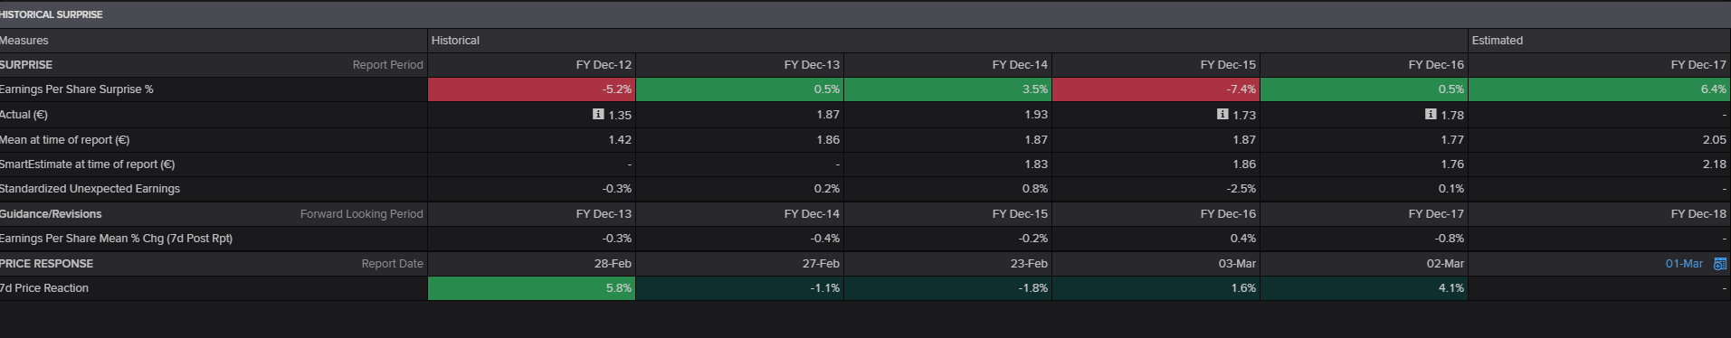Click the Standardized Unexpected Earnings row label
This screenshot has height=338, width=1731.
pyautogui.click(x=90, y=189)
